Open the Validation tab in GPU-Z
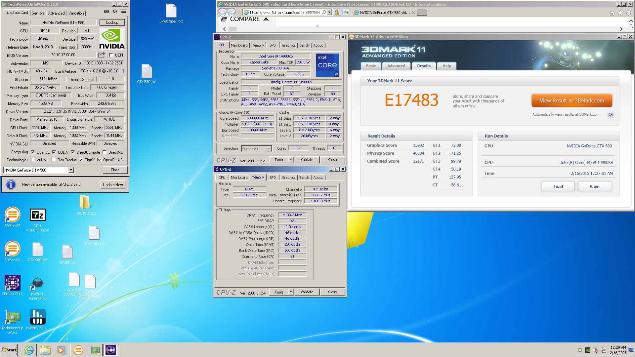Screen dimensions: 635x357 76,13
